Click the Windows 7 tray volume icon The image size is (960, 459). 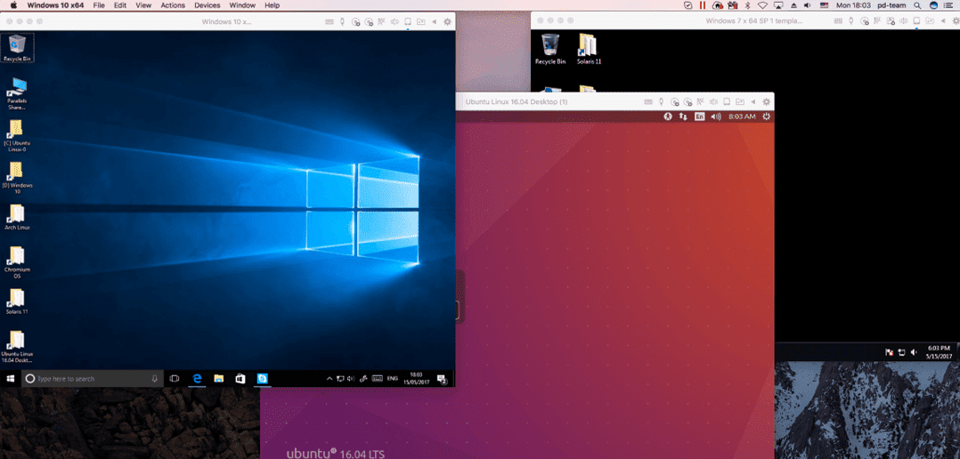tap(914, 352)
